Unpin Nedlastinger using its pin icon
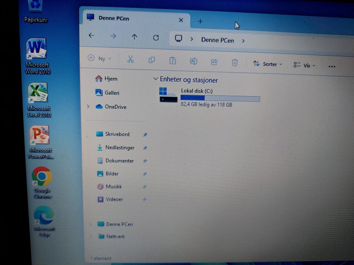This screenshot has height=265, width=354. pos(145,148)
